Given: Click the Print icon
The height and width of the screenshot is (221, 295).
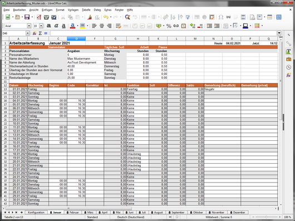Looking at the screenshot, I should click(46, 17).
